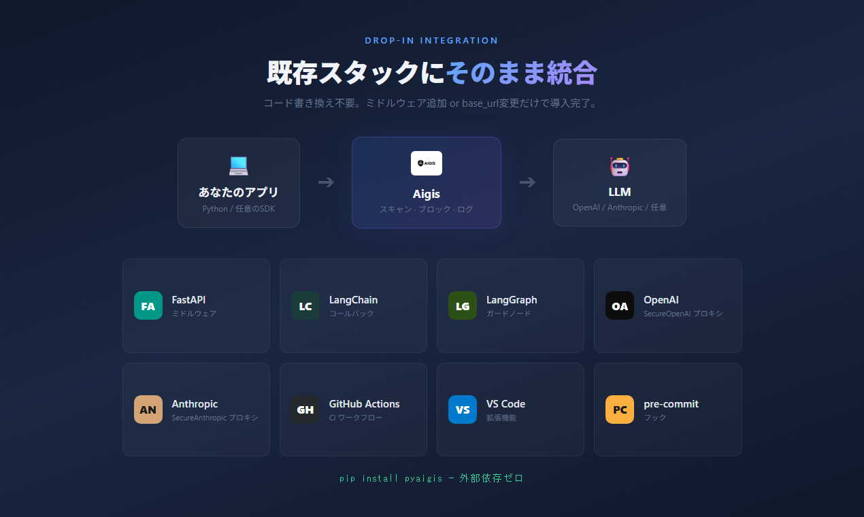Image resolution: width=864 pixels, height=517 pixels.
Task: Open the FastAPI ミドルウェア card
Action: (x=196, y=305)
